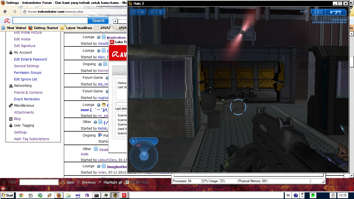Click the Avira logo in the search toolbar
This screenshot has width=354, height=199.
pos(7,21)
